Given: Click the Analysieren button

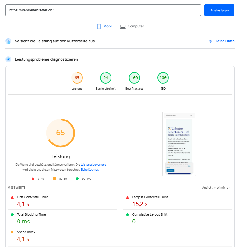Looking at the screenshot, I should [219, 10].
